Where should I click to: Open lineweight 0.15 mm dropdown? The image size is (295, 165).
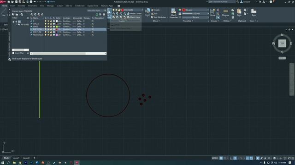195,13
